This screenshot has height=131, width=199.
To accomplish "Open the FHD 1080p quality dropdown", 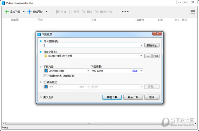I will coord(141,71).
